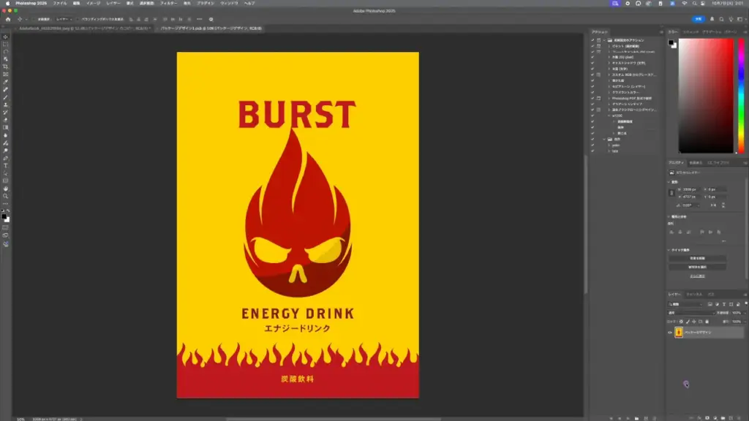Pick the Eyedropper tool

(x=6, y=82)
